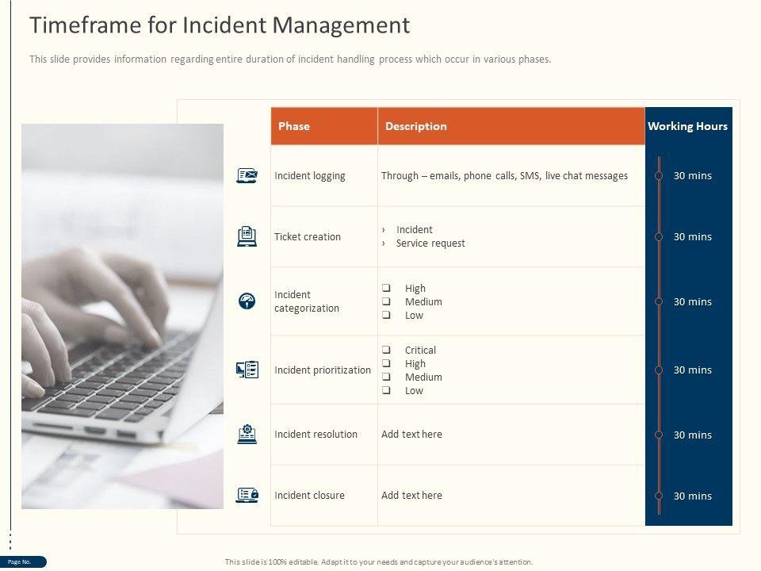Click the Incident categorization phase text
Viewport: 761px width, 571px height.
click(307, 301)
